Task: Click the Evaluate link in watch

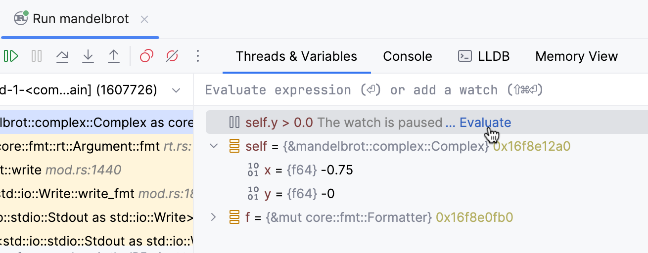Action: [485, 123]
